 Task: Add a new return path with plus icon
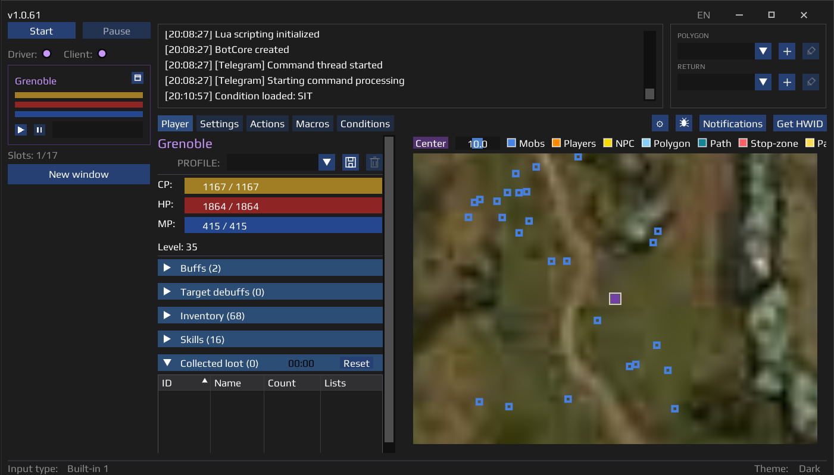[787, 82]
